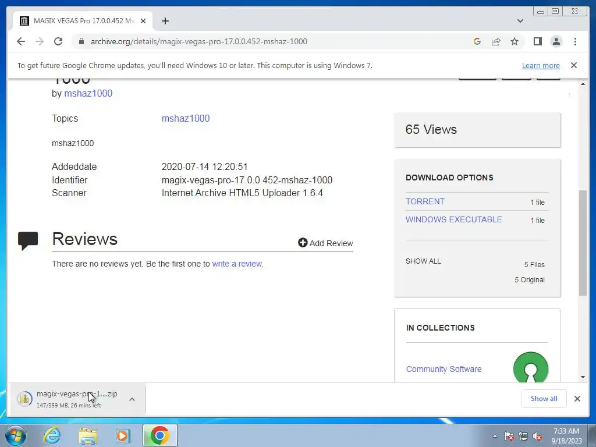Select the identifier magix-vegas-pro-17.0.0.452-mshaz-1000 text
596x447 pixels.
[247, 180]
